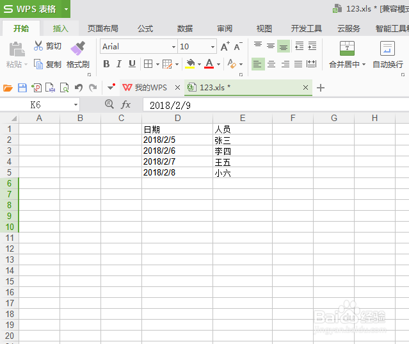Apply red font color A

click(209, 63)
